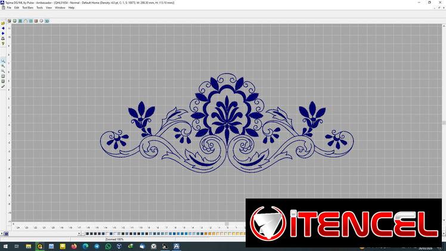Click the blue left arrow icon

[x=3, y=29]
